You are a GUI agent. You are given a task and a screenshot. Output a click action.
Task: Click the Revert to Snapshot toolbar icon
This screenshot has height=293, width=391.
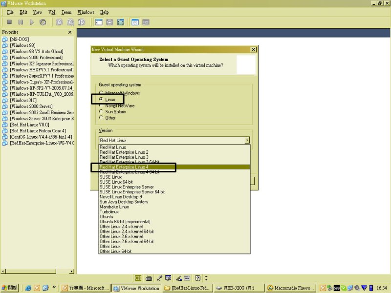70,22
